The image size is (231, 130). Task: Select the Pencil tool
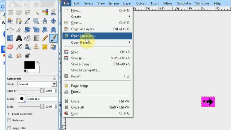[45, 38]
